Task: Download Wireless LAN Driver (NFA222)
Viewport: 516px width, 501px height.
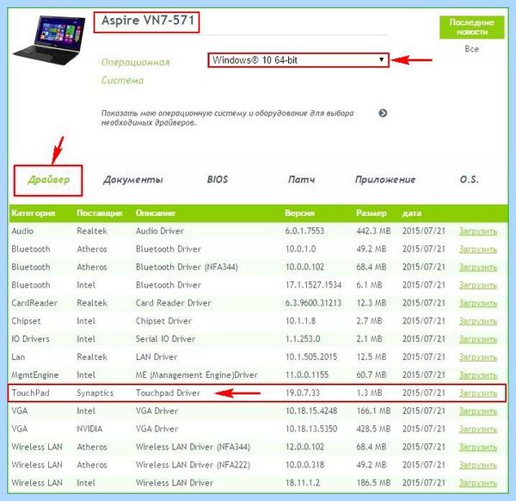Action: 478,465
